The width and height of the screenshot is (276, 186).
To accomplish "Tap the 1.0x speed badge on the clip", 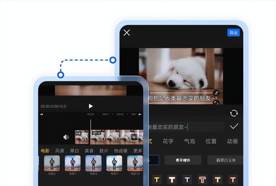I will [97, 133].
